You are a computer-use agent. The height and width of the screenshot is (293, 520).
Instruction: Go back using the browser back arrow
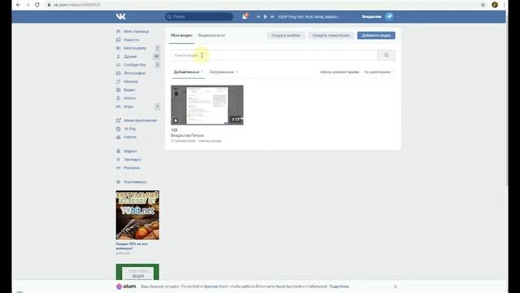(x=18, y=5)
